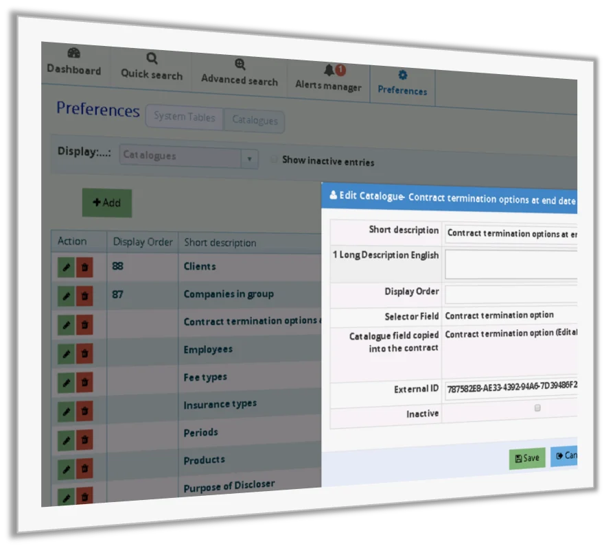Edit the Fee types row
Screen dimensions: 604x548
tap(67, 383)
